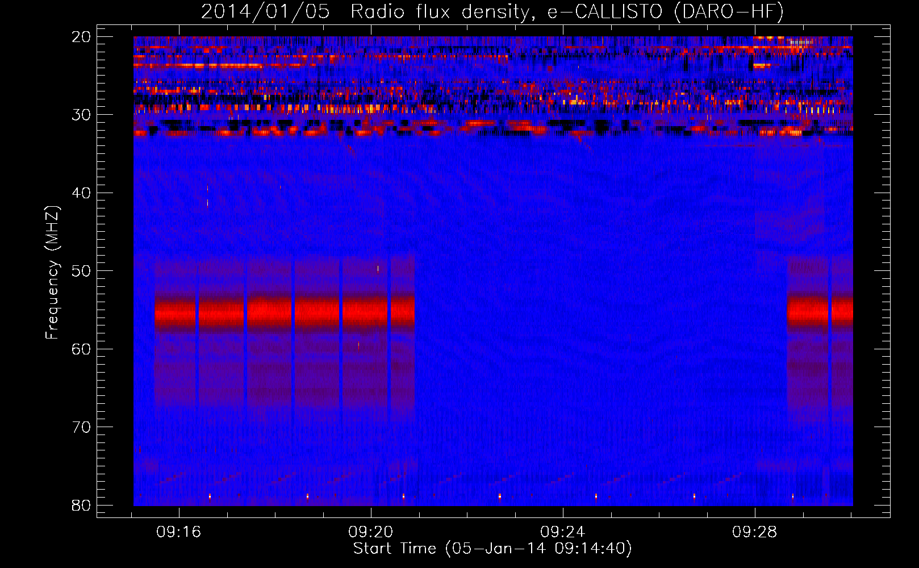Viewport: 919px width, 568px height.
Task: Click the 40 frequency tick label
Action: coord(82,193)
